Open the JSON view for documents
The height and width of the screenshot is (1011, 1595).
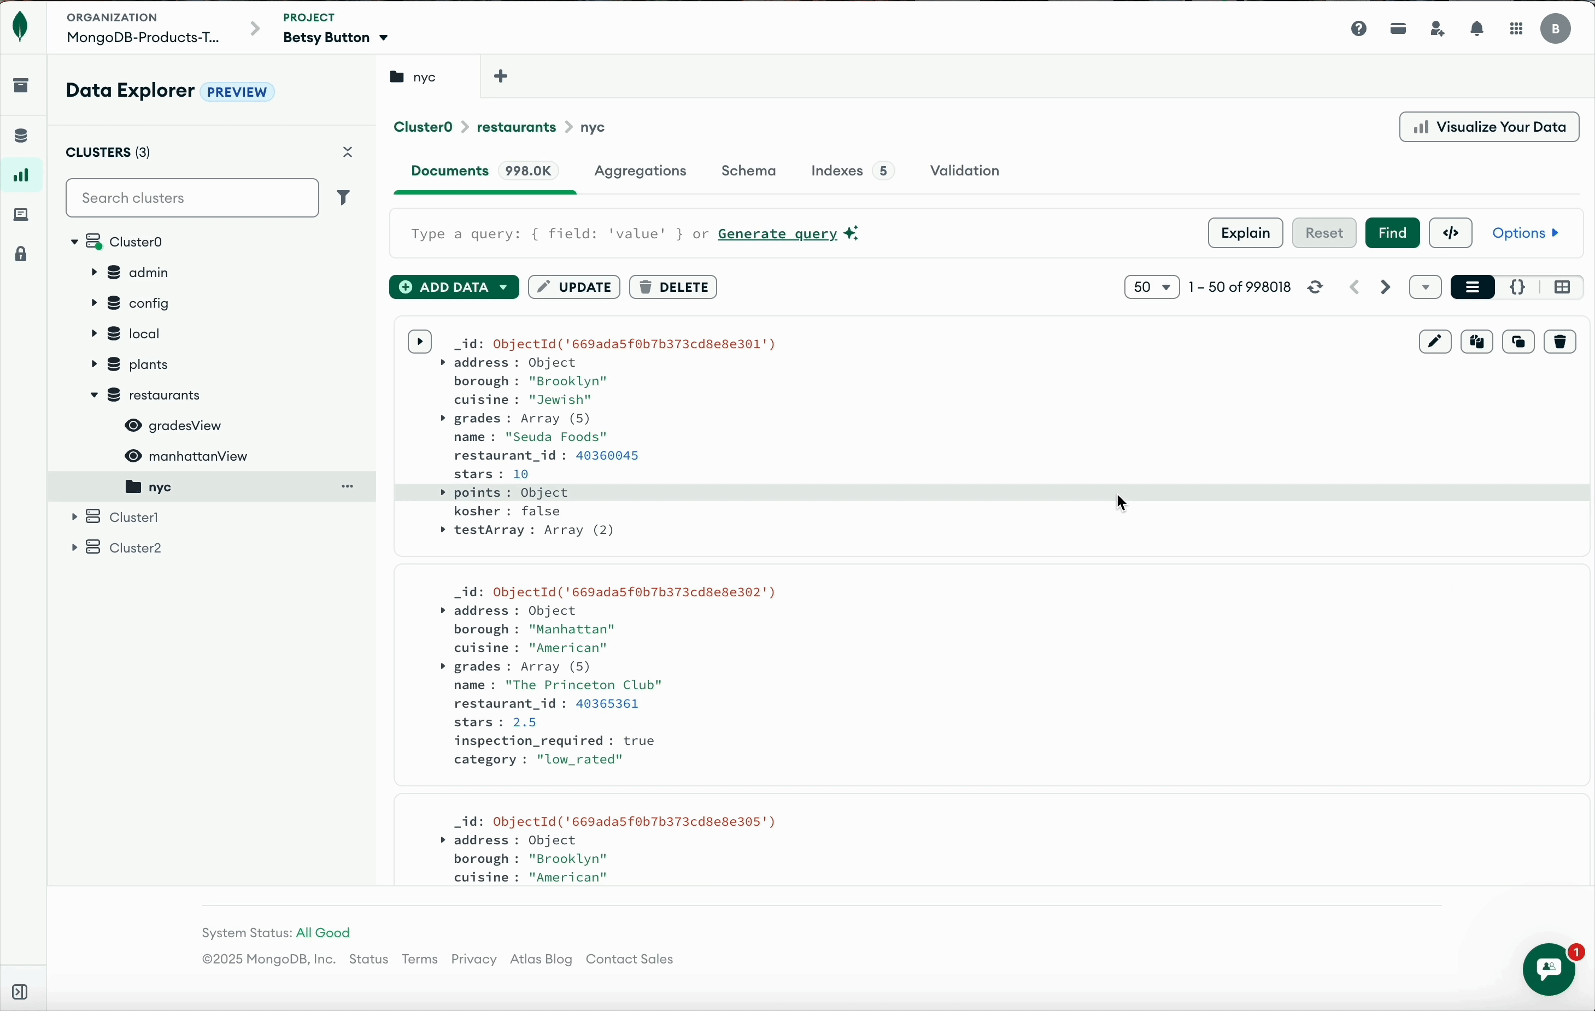(1518, 287)
